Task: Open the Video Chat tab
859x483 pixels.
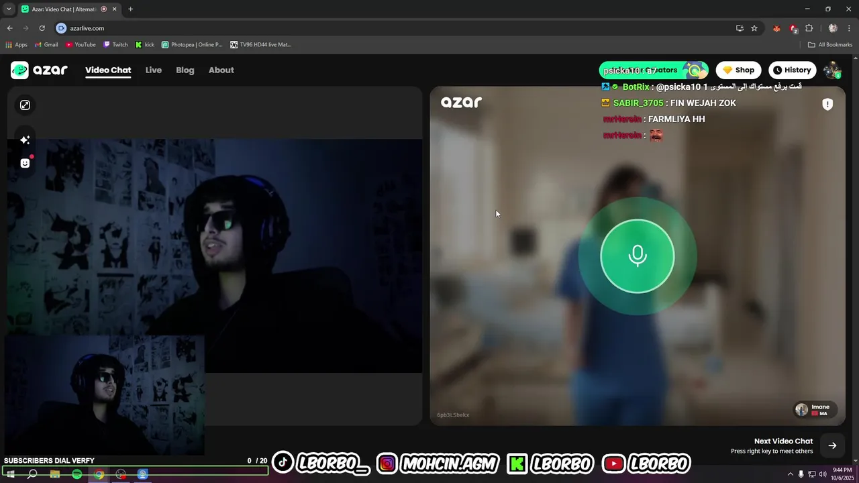Action: coord(108,70)
